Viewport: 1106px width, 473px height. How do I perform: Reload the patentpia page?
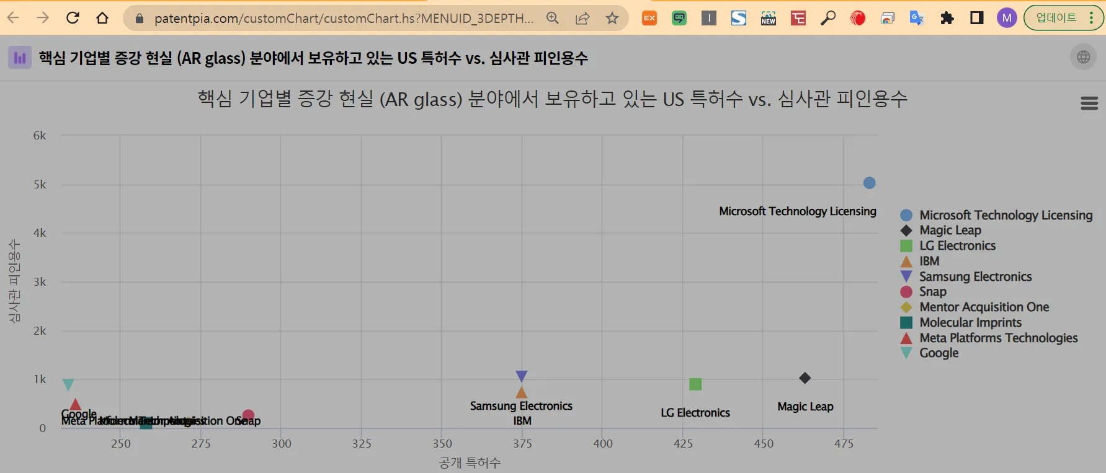73,18
